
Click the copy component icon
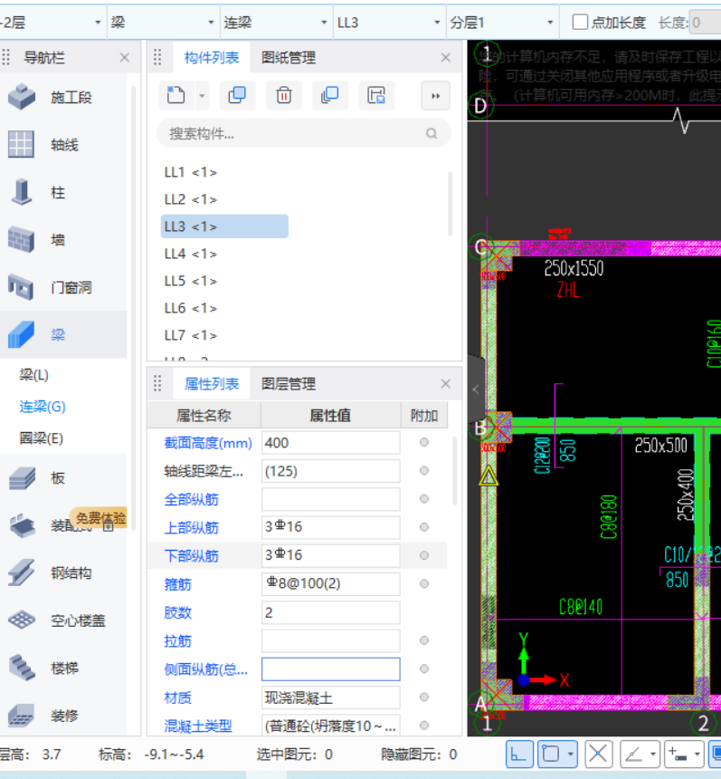(x=237, y=95)
